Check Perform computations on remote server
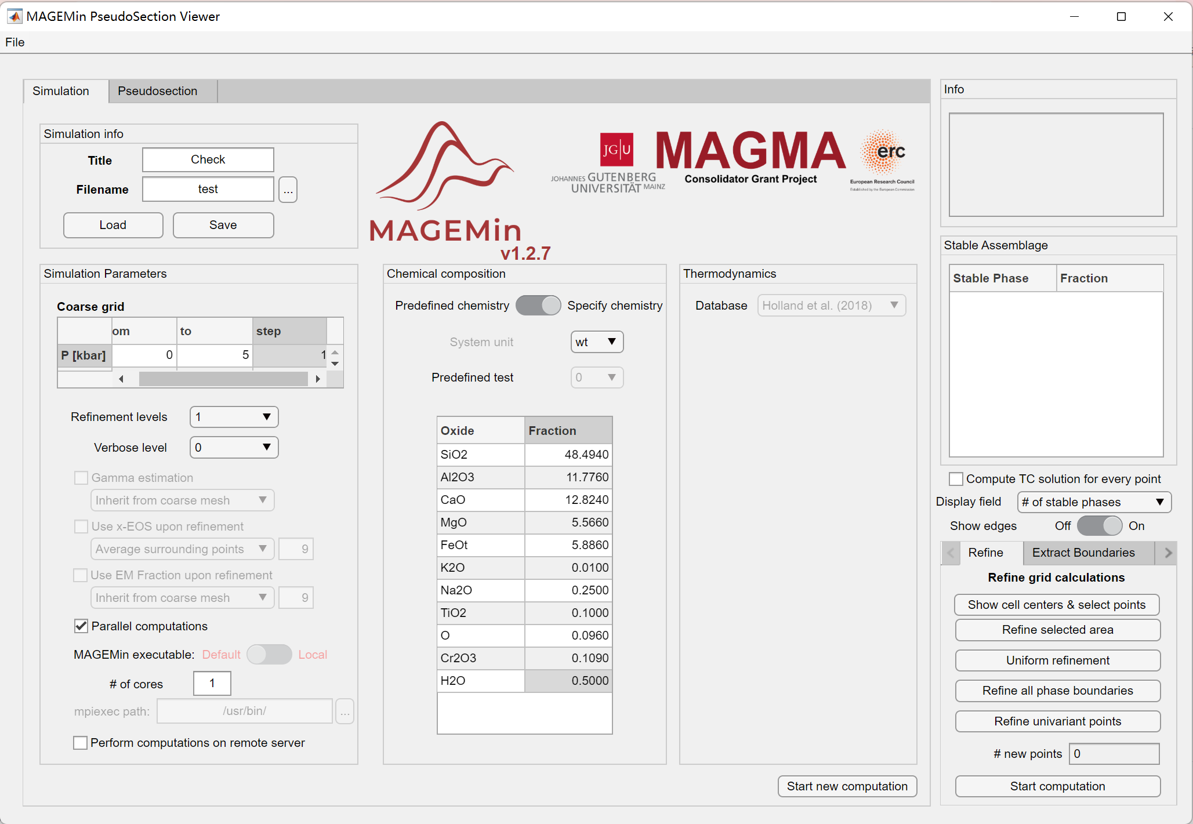This screenshot has height=824, width=1193. [x=81, y=743]
